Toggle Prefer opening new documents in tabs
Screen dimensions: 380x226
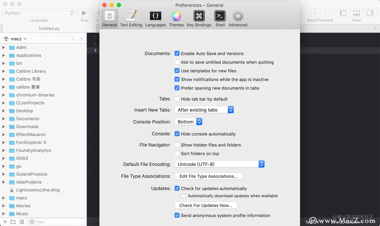click(x=177, y=88)
